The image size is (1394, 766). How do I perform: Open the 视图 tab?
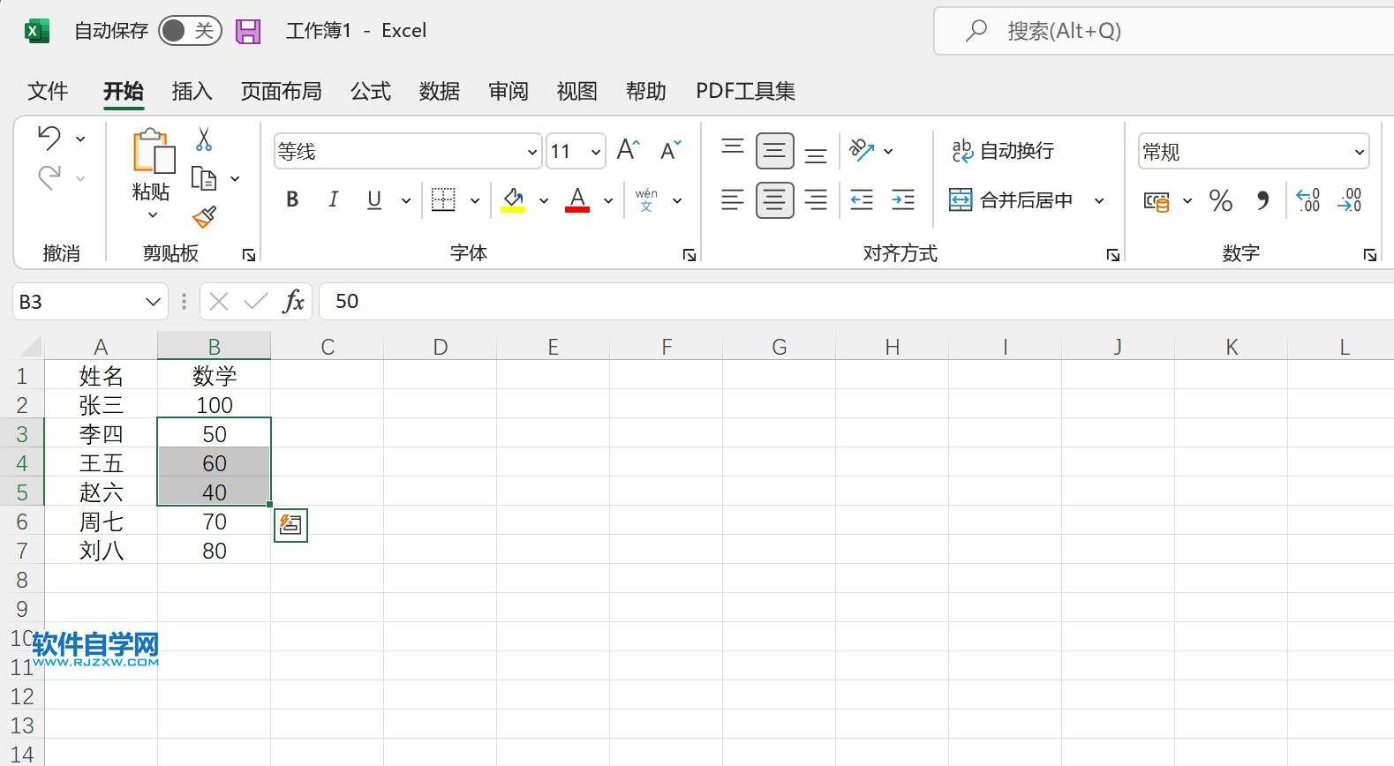tap(577, 91)
